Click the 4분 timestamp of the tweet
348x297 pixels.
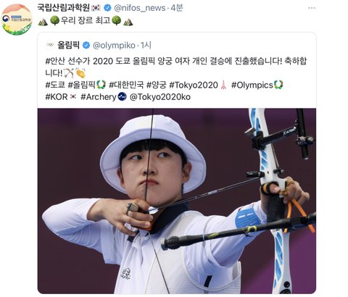[177, 8]
